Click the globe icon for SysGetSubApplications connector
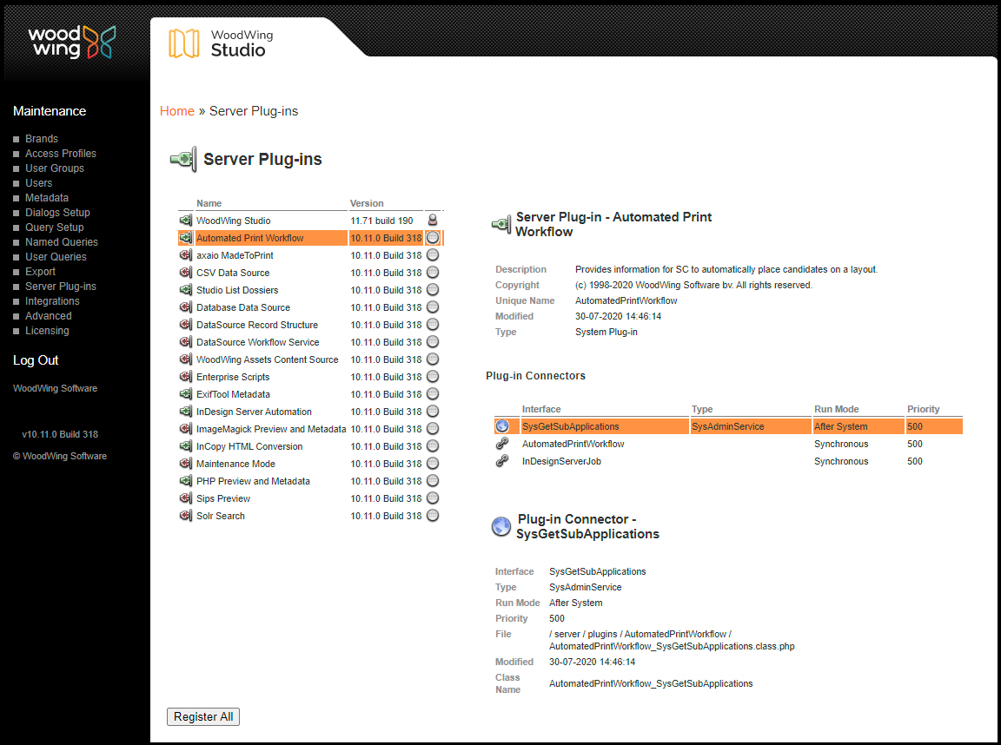Image resolution: width=1001 pixels, height=745 pixels. (502, 426)
